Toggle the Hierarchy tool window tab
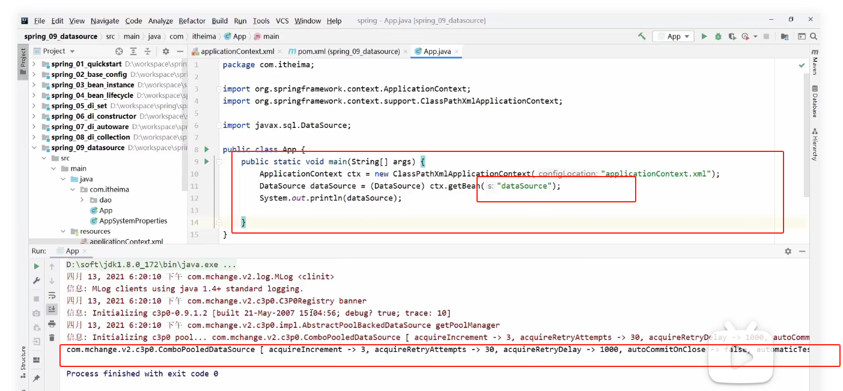 pyautogui.click(x=814, y=144)
